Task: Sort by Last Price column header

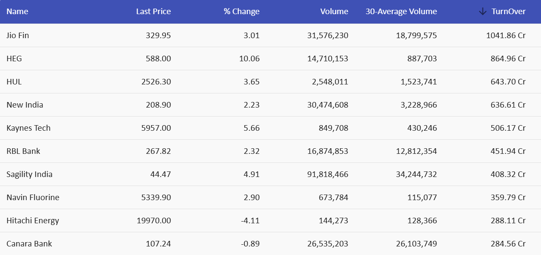Action: pyautogui.click(x=153, y=12)
